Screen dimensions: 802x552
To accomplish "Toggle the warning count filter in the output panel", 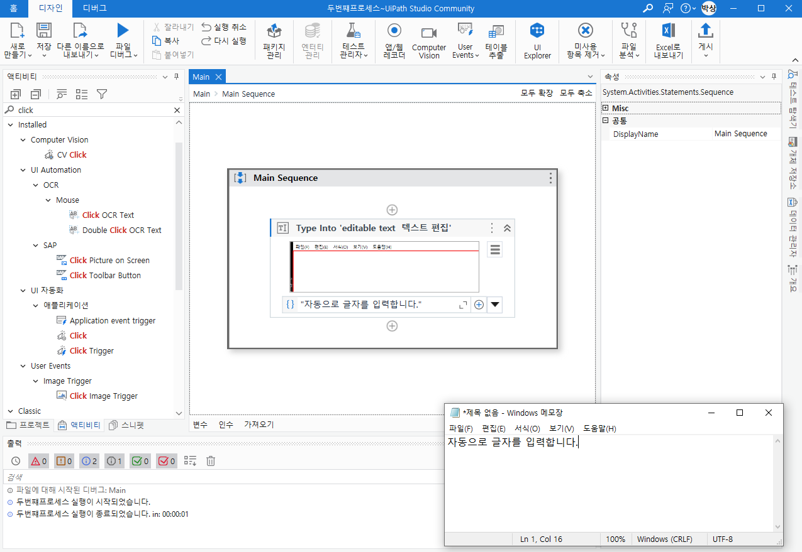I will 64,461.
